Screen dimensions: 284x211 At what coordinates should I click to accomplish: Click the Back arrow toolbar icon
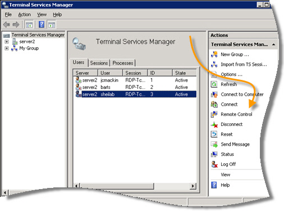[x=7, y=25]
